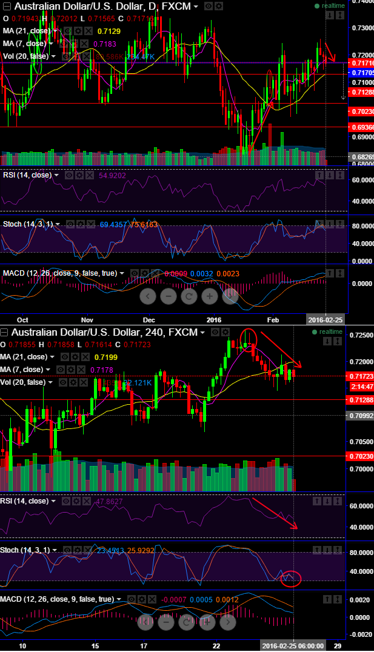Image resolution: width=374 pixels, height=652 pixels.
Task: Expand MA (21, close) dropdown in daily chart
Action: coord(55,31)
